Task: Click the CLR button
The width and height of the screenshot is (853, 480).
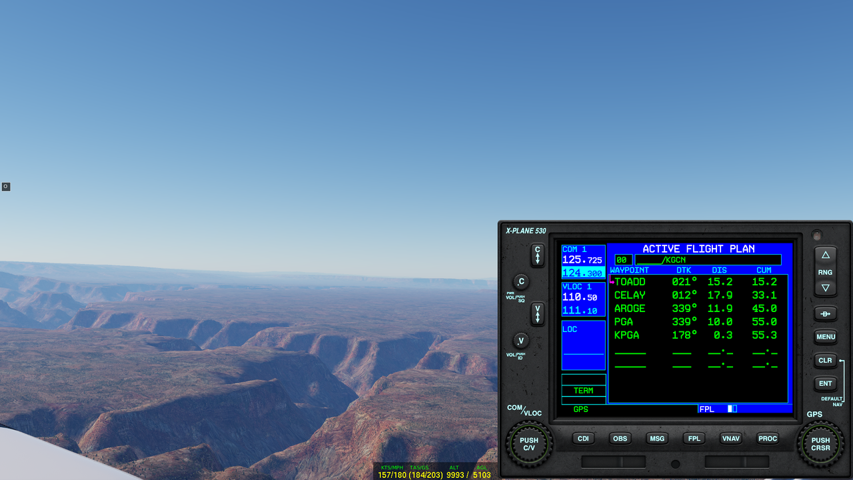Action: pos(825,360)
